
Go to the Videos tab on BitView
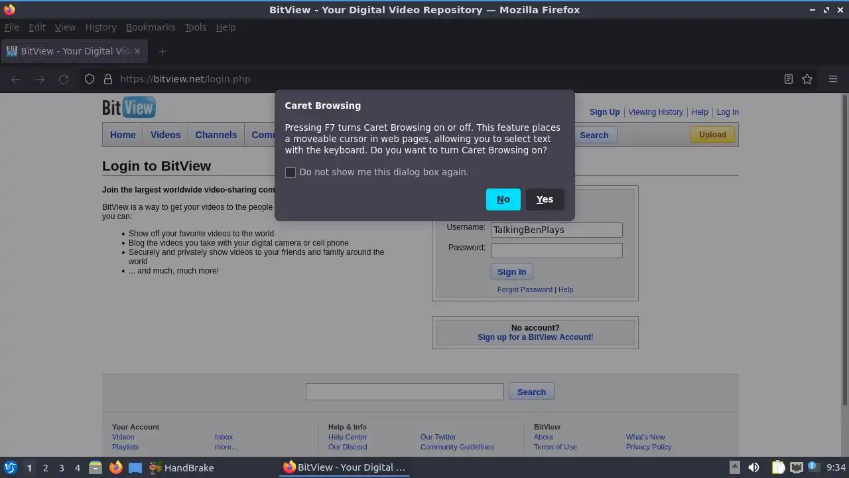click(165, 135)
